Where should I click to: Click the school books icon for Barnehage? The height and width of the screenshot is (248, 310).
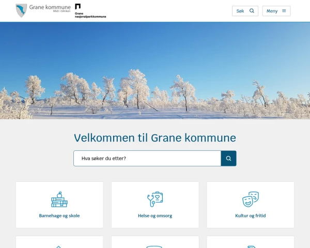[59, 199]
